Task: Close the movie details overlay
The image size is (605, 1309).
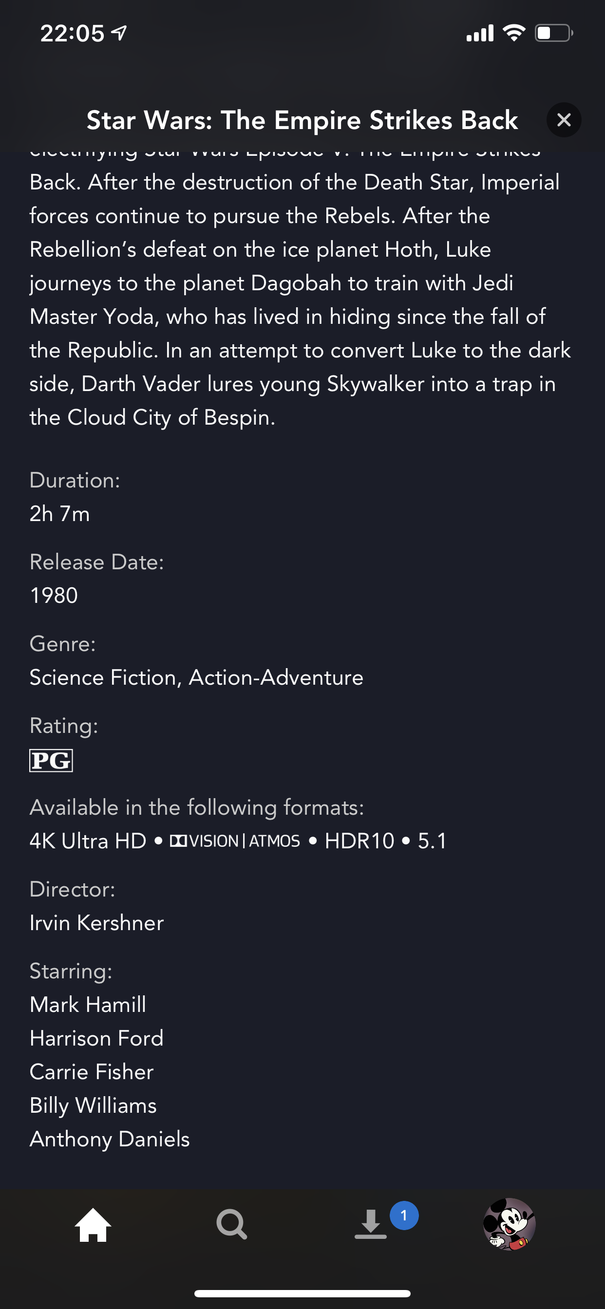Action: tap(564, 120)
